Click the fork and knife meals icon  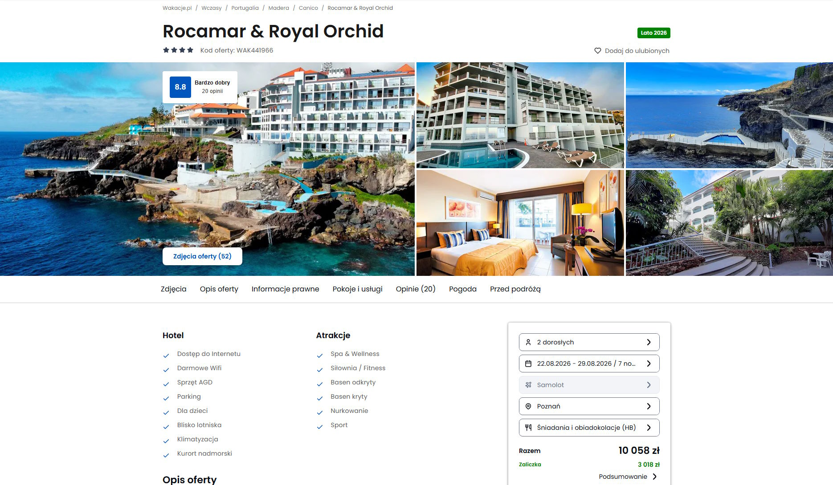coord(528,428)
